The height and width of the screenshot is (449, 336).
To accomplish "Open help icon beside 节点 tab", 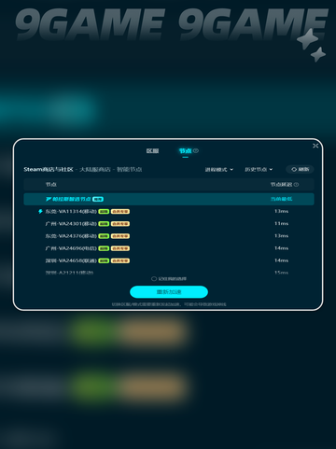I will [196, 151].
